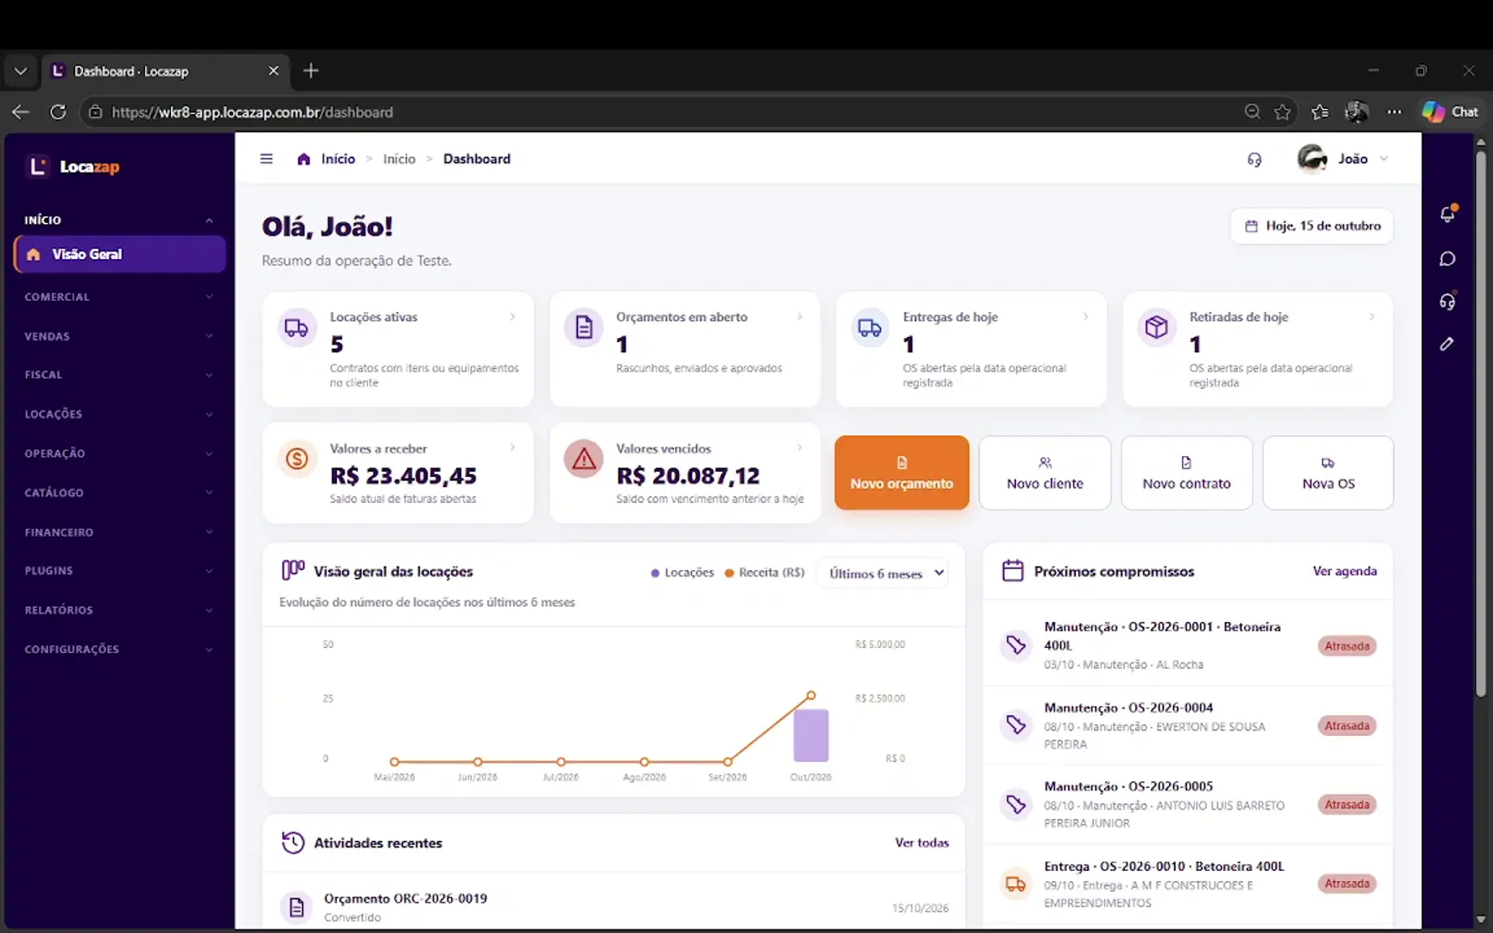
Task: Click the home icon in breadcrumb
Action: (303, 159)
